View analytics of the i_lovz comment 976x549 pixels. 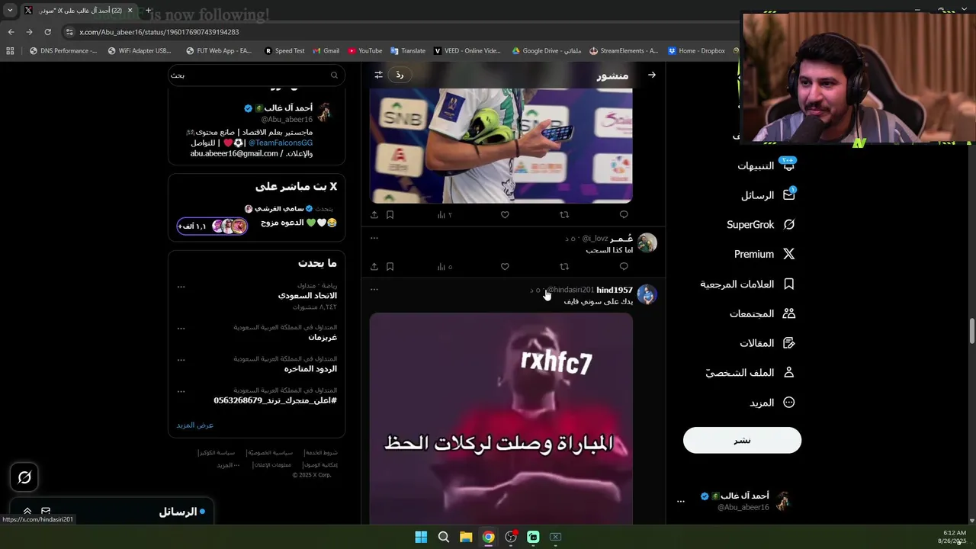(x=444, y=267)
